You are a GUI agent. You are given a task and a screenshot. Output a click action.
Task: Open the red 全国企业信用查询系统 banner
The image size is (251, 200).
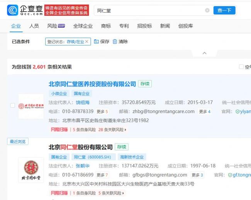point(66,10)
